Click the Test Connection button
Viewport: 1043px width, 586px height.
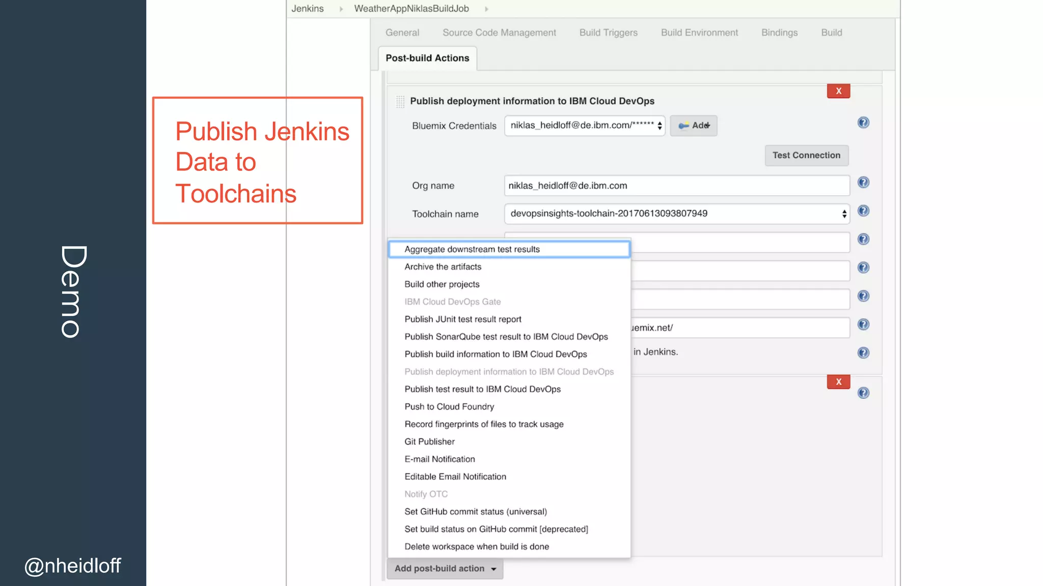tap(806, 156)
